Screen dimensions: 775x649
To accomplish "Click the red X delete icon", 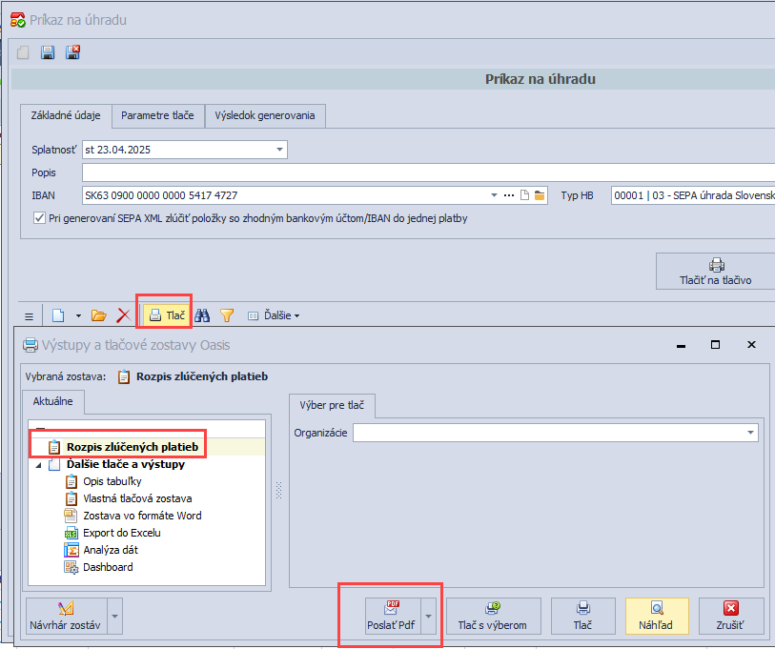I will (123, 314).
